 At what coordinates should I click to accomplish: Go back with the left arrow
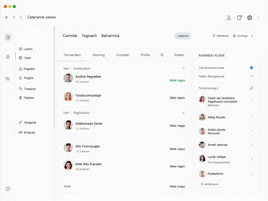tap(7, 17)
